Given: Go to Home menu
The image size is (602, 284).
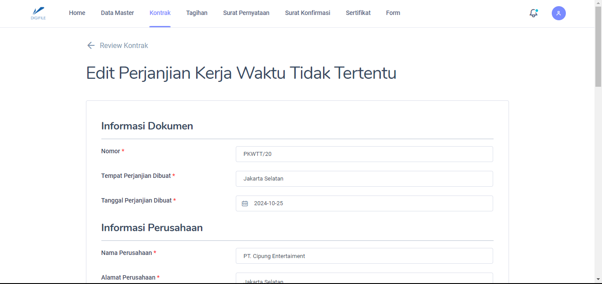Looking at the screenshot, I should point(77,13).
